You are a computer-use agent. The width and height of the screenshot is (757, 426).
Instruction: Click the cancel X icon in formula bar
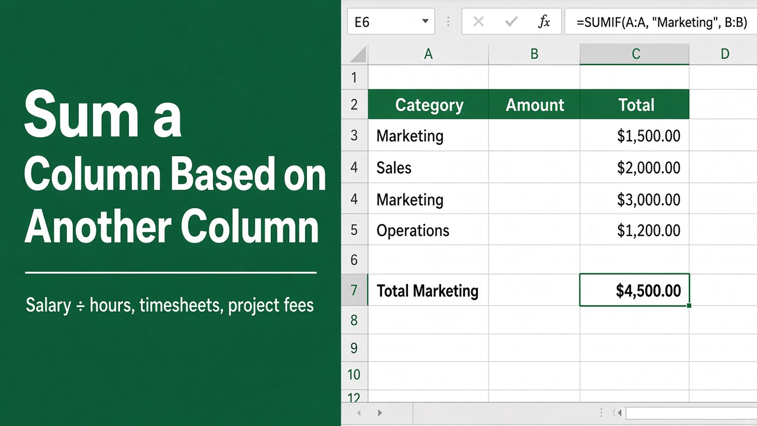478,22
